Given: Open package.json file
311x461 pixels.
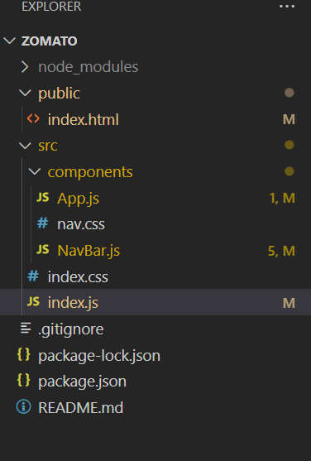Looking at the screenshot, I should (83, 382).
